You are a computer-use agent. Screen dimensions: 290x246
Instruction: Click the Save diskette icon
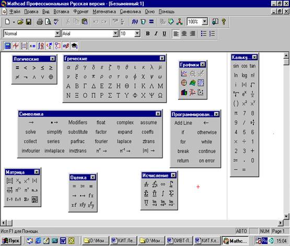pos(29,22)
